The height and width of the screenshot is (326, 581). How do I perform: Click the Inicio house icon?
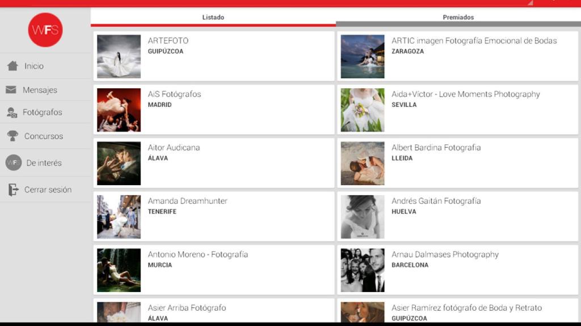[x=12, y=66]
